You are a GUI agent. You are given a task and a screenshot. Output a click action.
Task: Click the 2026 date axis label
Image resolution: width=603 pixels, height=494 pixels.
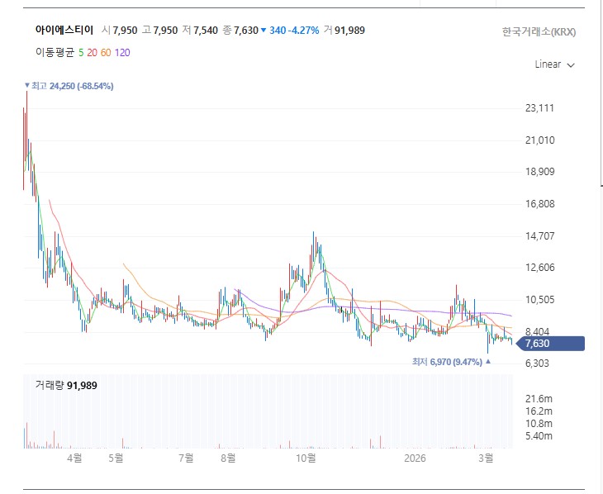415,458
